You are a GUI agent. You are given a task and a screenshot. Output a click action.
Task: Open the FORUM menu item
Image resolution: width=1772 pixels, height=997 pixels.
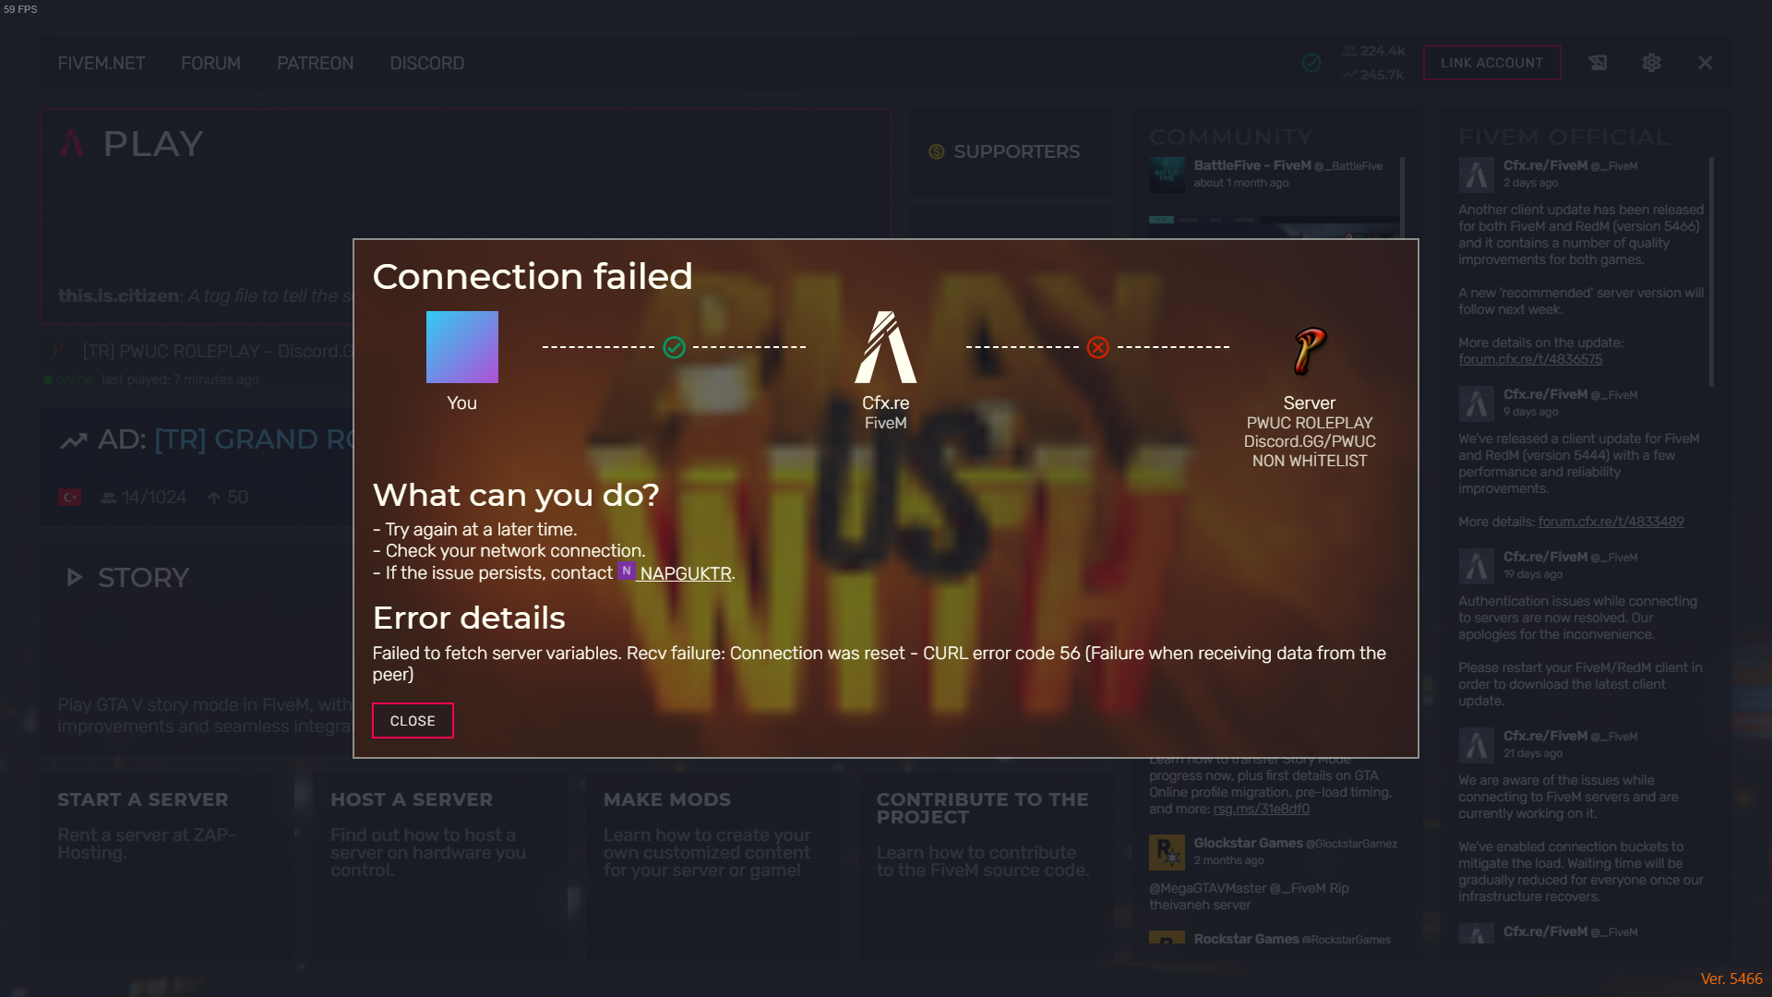click(210, 63)
